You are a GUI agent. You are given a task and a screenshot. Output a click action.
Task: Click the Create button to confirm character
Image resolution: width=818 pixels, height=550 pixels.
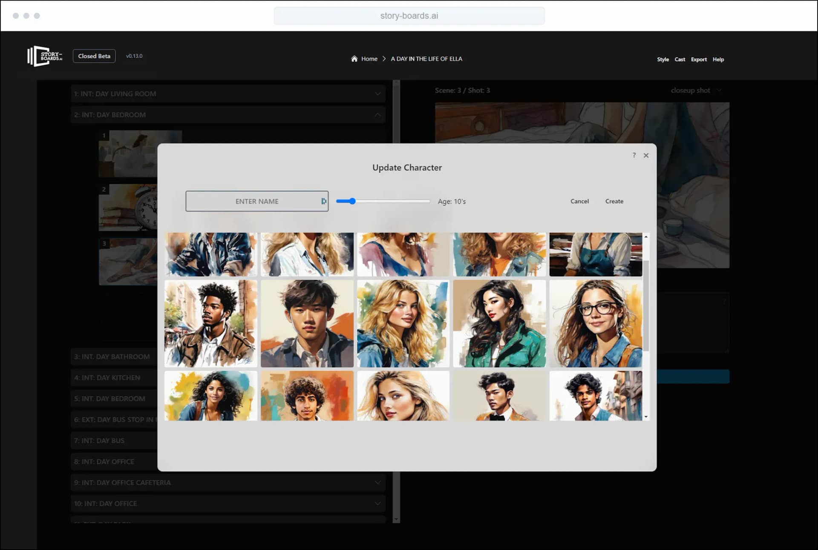click(x=614, y=201)
